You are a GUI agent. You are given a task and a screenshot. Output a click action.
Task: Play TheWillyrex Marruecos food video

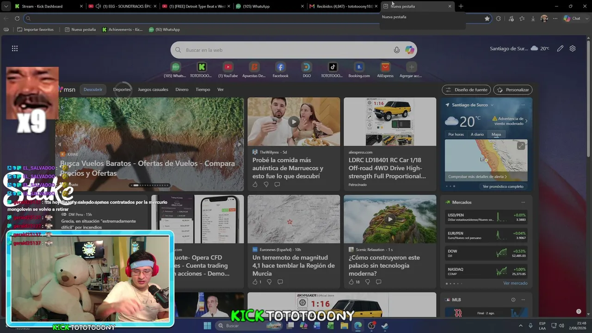coord(293,122)
